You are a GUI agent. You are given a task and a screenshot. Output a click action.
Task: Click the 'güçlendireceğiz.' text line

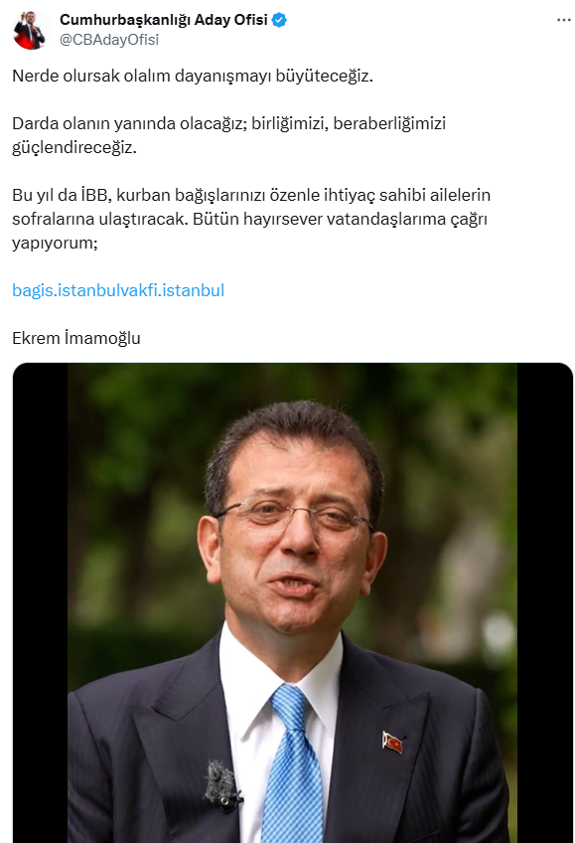74,147
